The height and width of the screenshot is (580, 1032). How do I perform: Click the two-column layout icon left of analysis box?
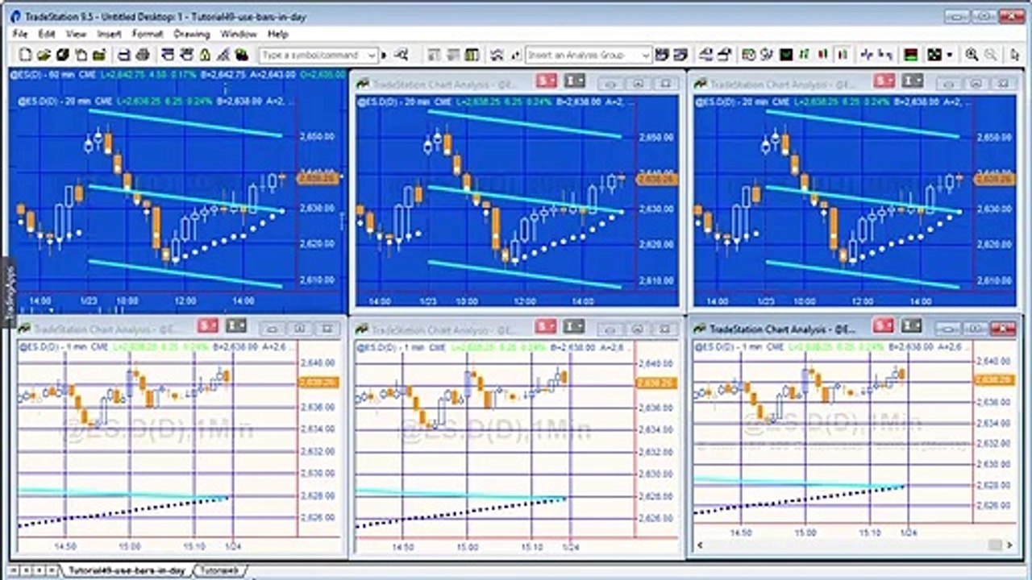point(472,55)
